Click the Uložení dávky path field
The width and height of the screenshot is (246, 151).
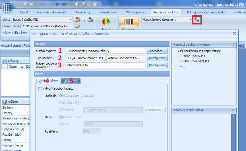(x=47, y=26)
